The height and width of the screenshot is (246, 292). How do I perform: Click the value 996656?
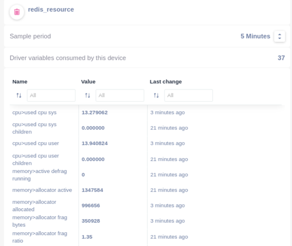click(x=91, y=205)
